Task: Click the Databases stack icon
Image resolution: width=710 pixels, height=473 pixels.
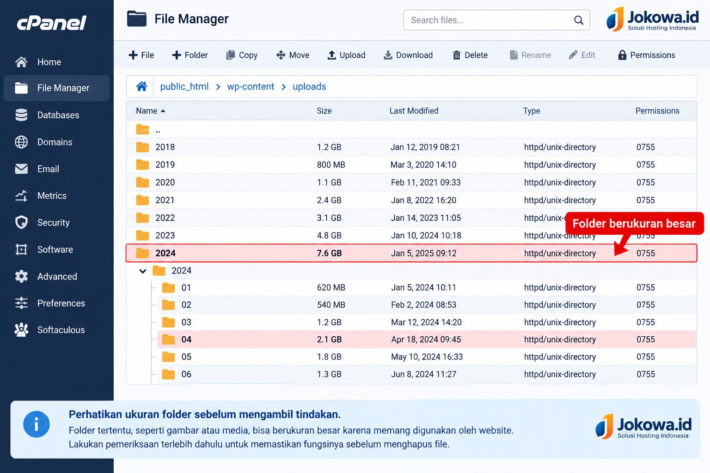Action: (21, 115)
